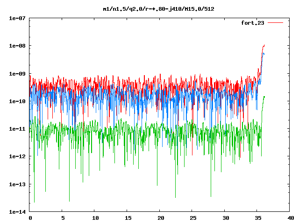Click the red curve's final peak near 1e-08
299x224 pixels.
click(264, 45)
